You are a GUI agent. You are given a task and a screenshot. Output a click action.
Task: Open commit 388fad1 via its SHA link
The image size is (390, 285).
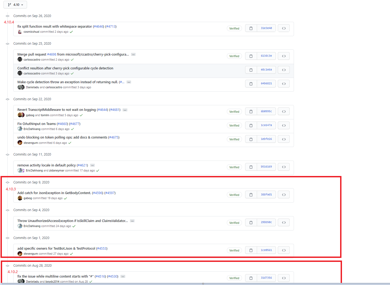tap(266, 194)
